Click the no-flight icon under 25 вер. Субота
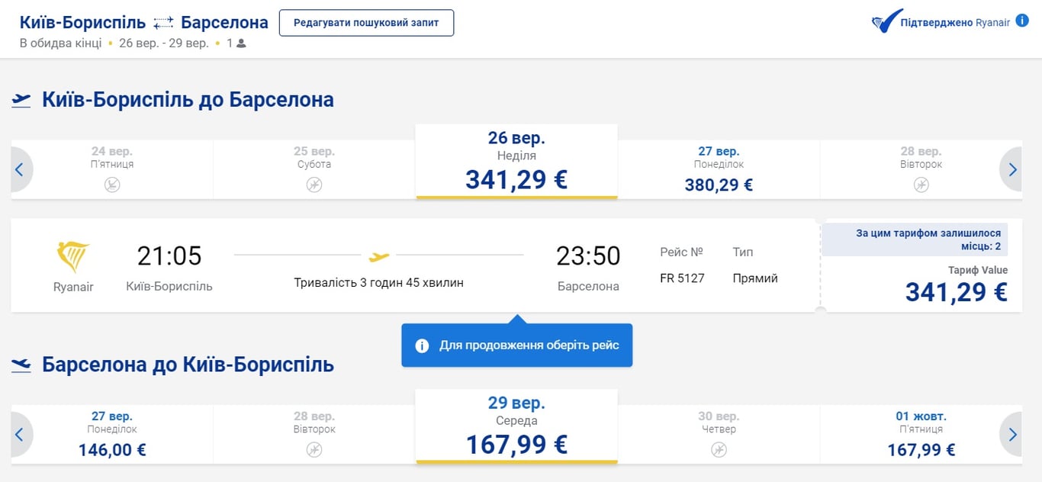This screenshot has height=482, width=1042. point(314,185)
